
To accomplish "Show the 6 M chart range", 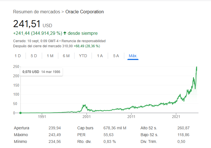I will (66, 56).
